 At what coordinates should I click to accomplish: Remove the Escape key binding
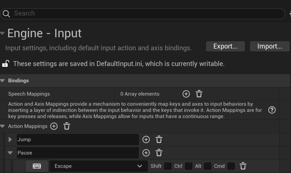pyautogui.click(x=243, y=166)
